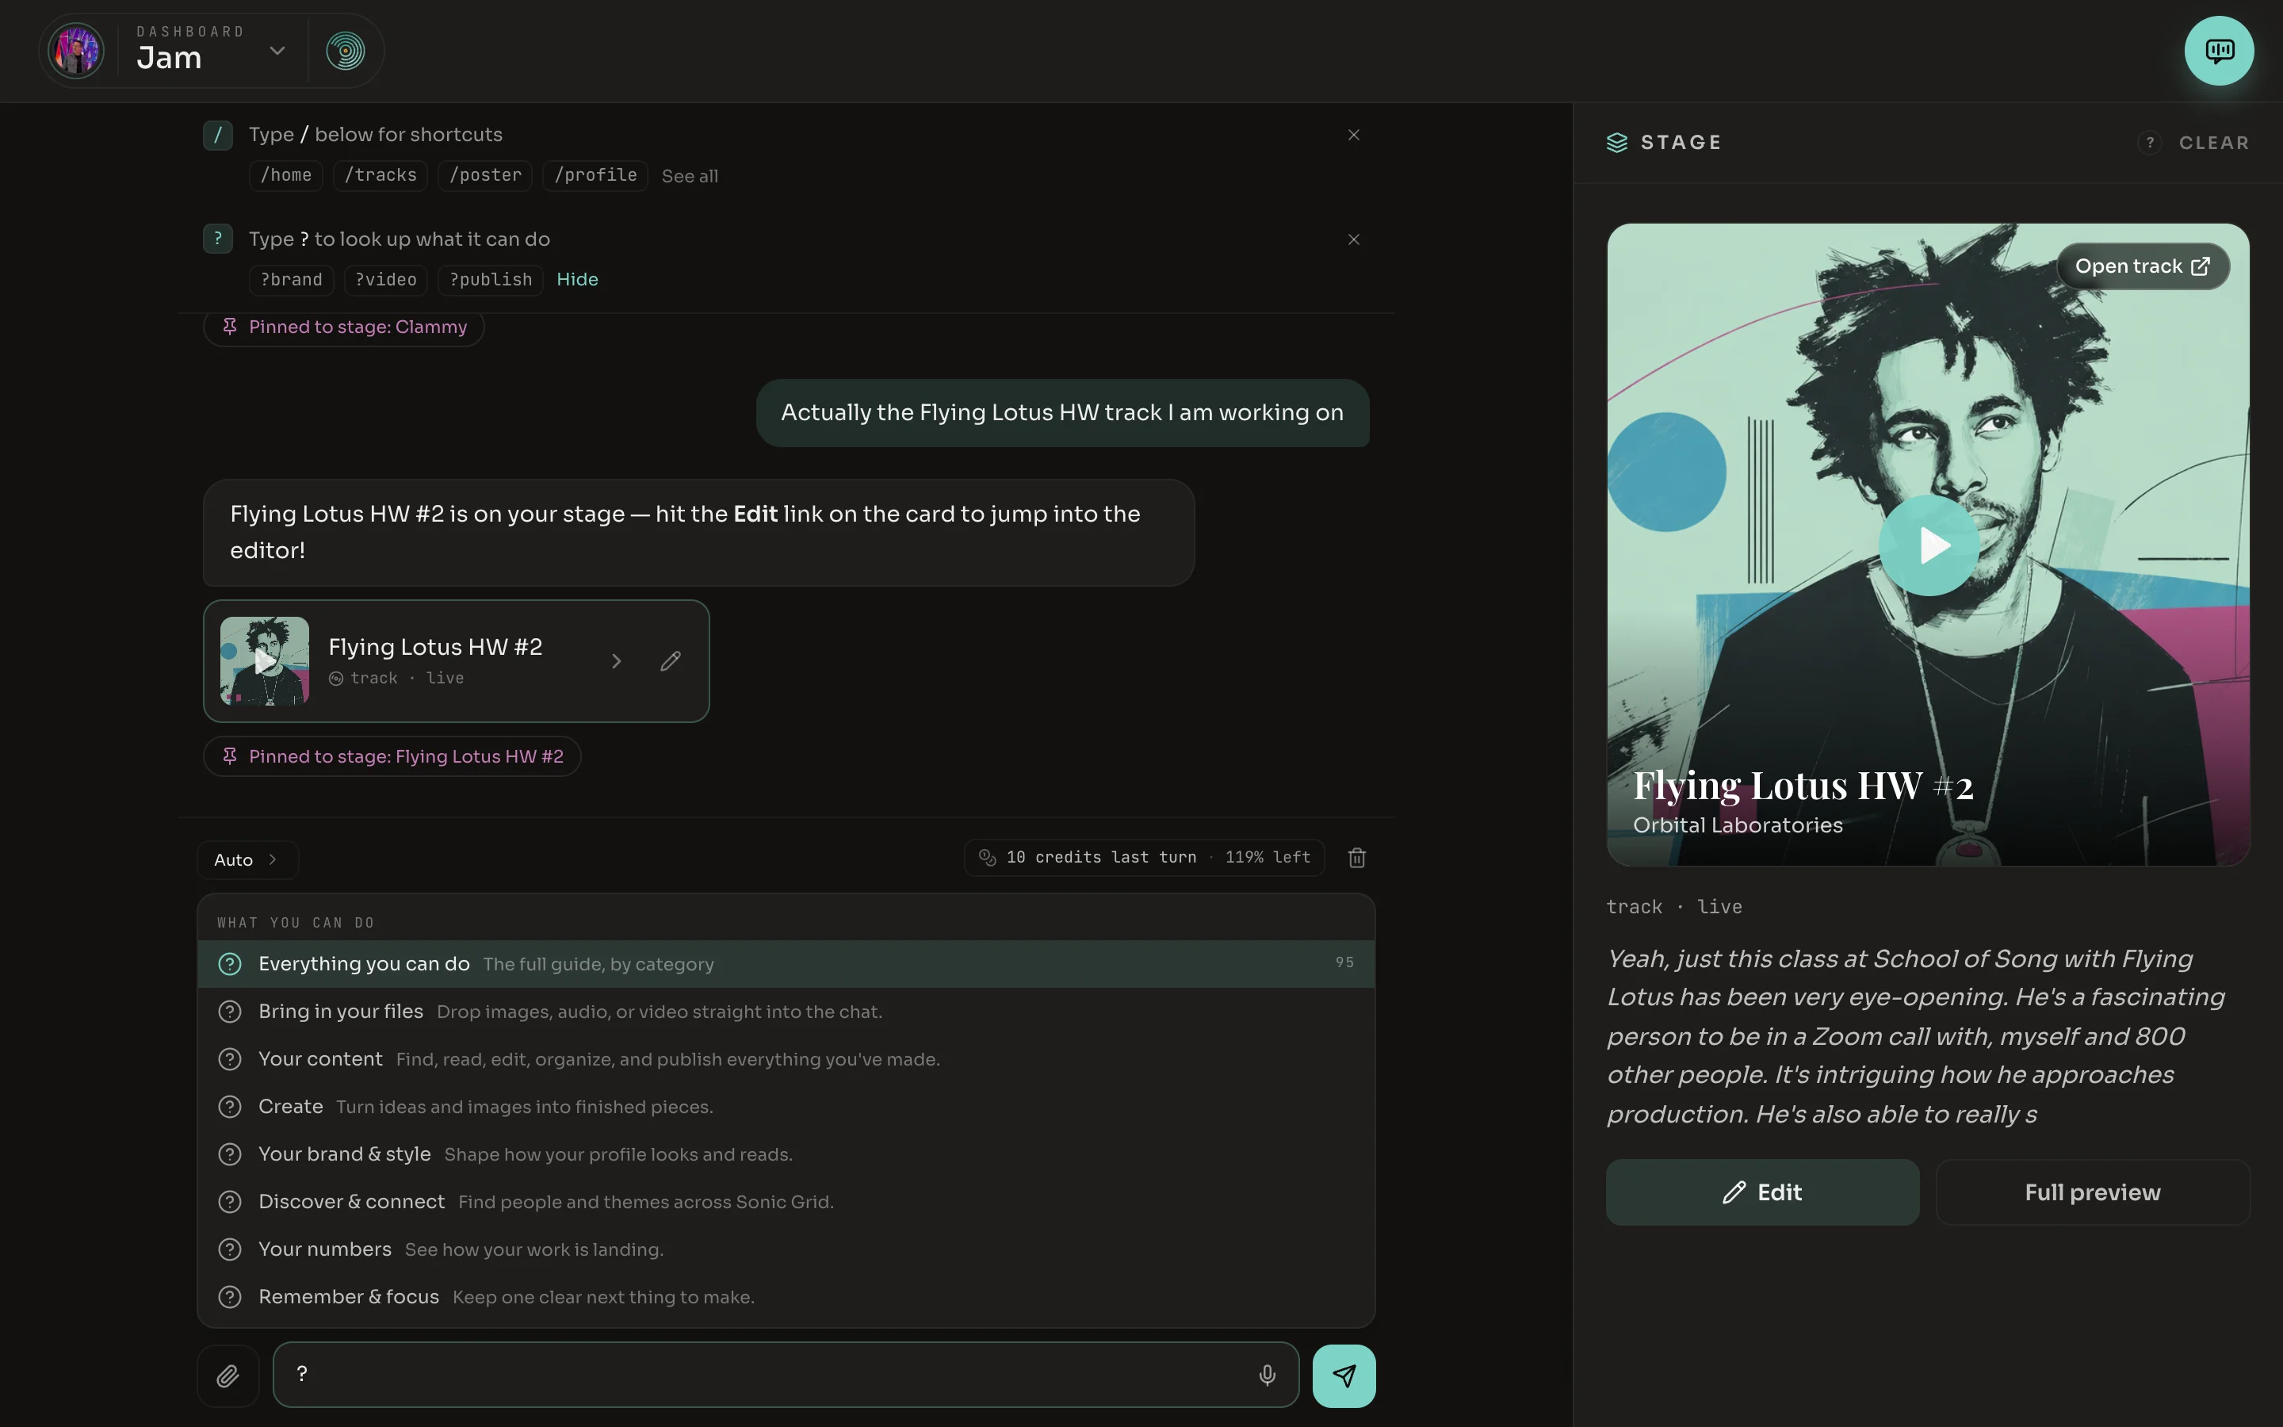
Task: Click the 'See all' shortcuts link
Action: coord(690,177)
